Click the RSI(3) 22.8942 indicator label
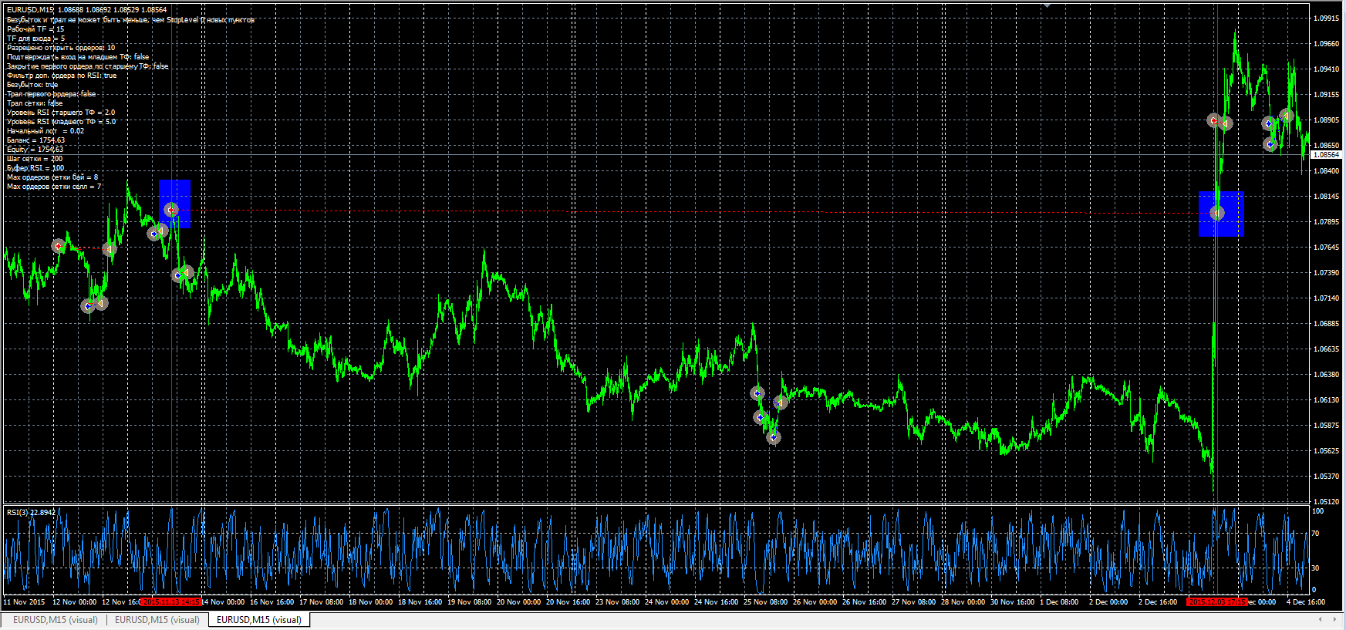The height and width of the screenshot is (630, 1346). [31, 512]
